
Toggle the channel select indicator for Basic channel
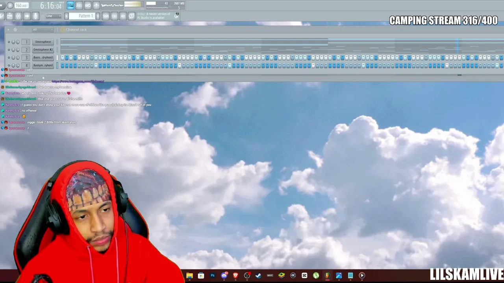click(57, 58)
